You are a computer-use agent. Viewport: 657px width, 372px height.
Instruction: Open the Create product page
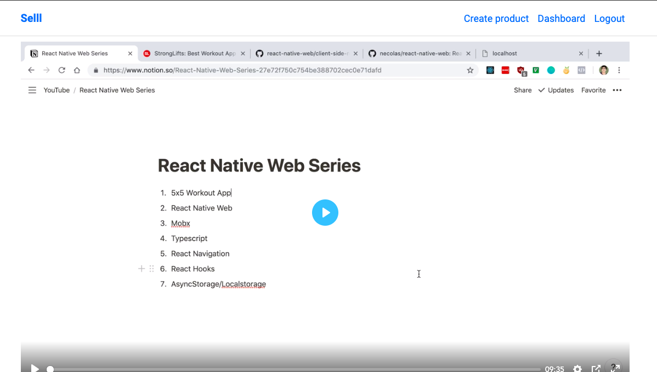[496, 19]
